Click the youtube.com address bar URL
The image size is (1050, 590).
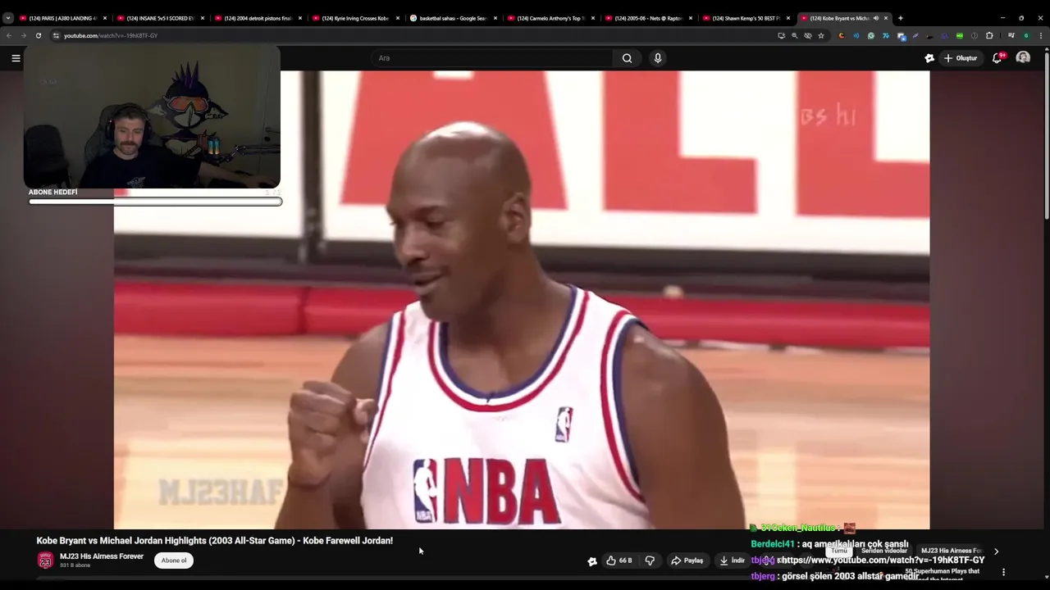[x=111, y=35]
